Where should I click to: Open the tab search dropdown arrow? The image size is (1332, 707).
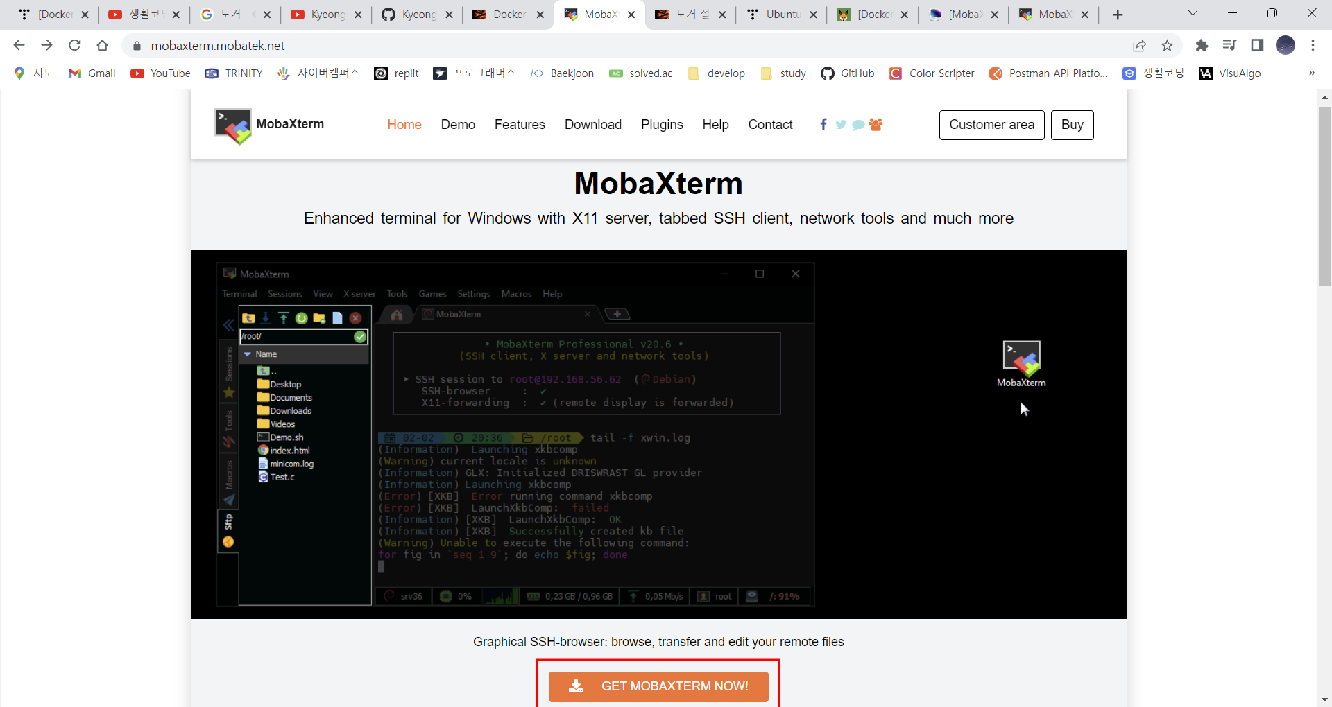pyautogui.click(x=1193, y=13)
